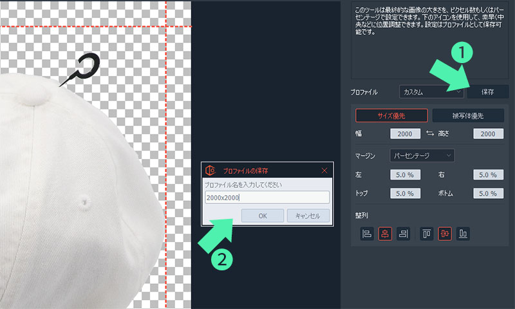Open the プロファイル カスタム dropdown
Viewport: 515px width, 309px height.
pyautogui.click(x=431, y=92)
